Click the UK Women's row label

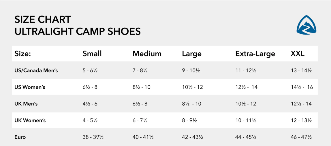click(30, 120)
